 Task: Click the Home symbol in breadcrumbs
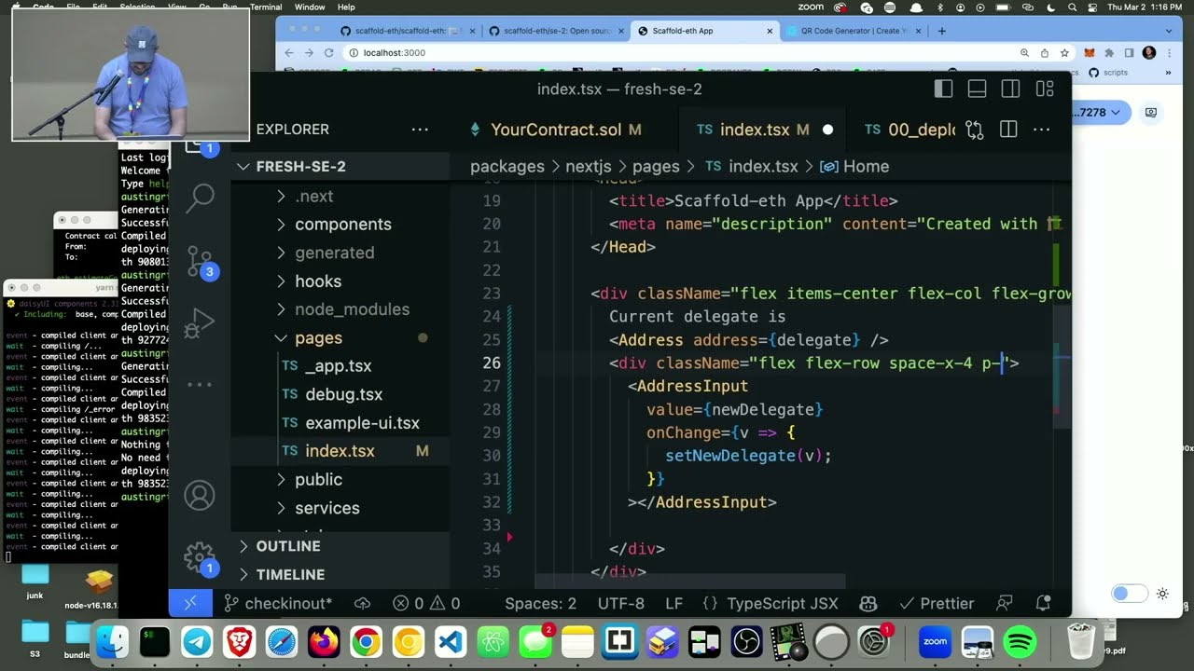(x=854, y=167)
